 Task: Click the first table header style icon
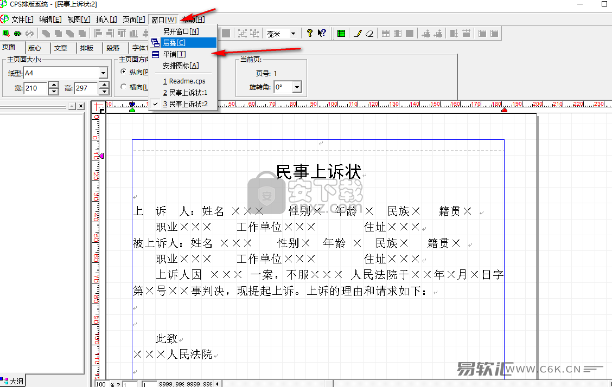[482, 34]
